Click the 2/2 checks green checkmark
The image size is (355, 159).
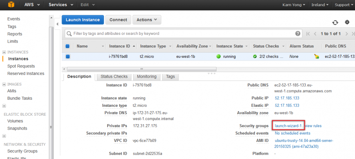point(255,57)
